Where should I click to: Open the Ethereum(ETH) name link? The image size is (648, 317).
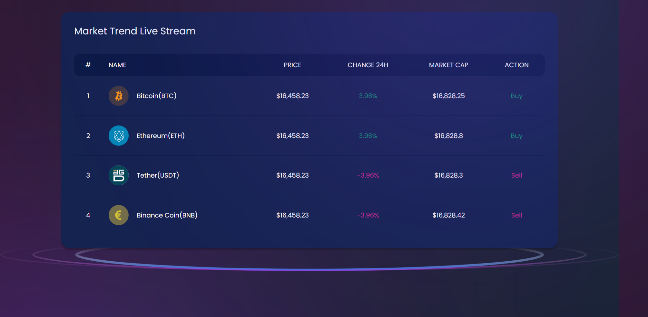click(x=161, y=135)
